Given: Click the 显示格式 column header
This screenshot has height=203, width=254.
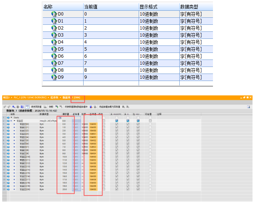Looking at the screenshot, I should (x=149, y=7).
